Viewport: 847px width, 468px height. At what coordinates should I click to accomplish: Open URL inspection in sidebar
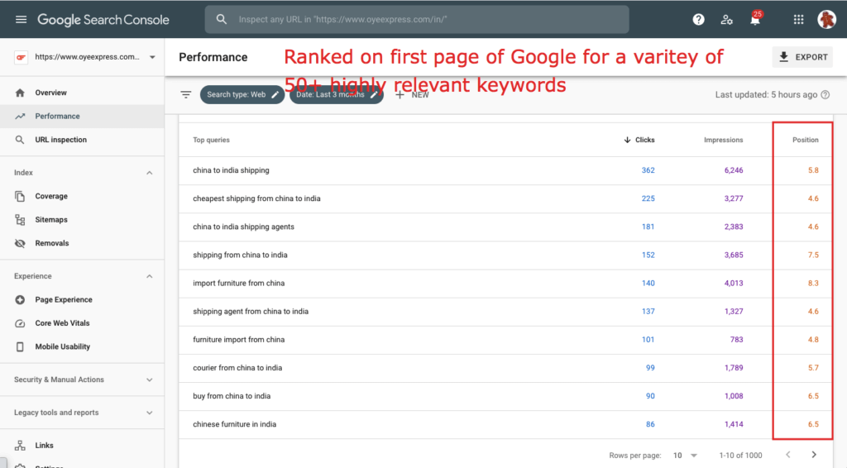pos(60,140)
